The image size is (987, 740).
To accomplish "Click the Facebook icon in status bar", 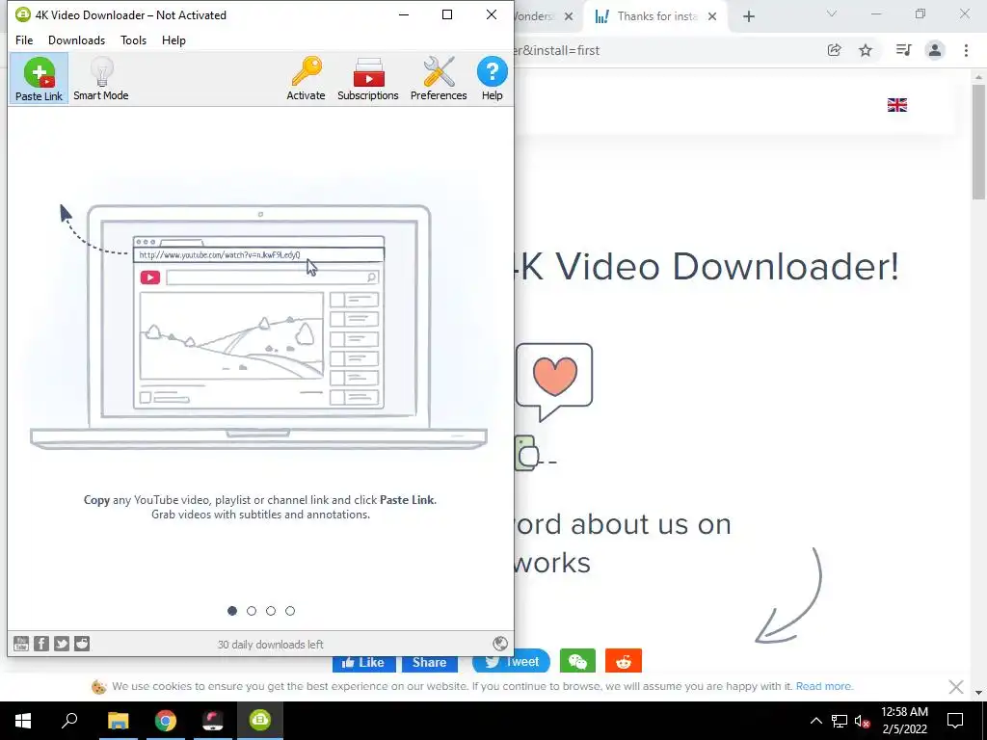I will 41,643.
